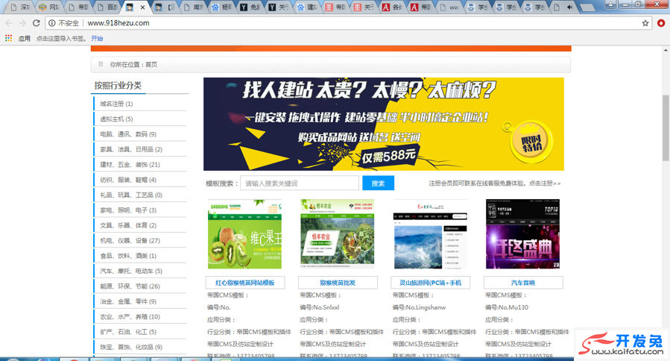Click the yellow 找人建站 promotional banner

(x=383, y=124)
